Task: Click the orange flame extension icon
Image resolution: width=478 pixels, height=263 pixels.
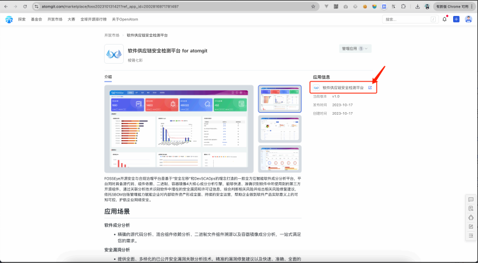Action: pos(364,6)
